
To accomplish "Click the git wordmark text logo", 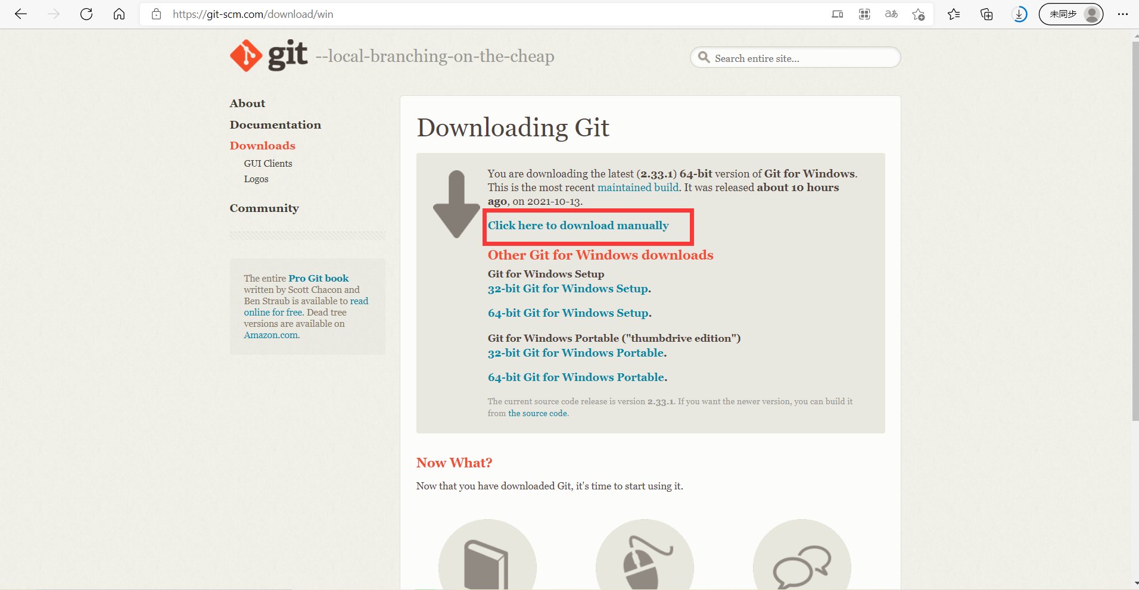I will (x=288, y=55).
